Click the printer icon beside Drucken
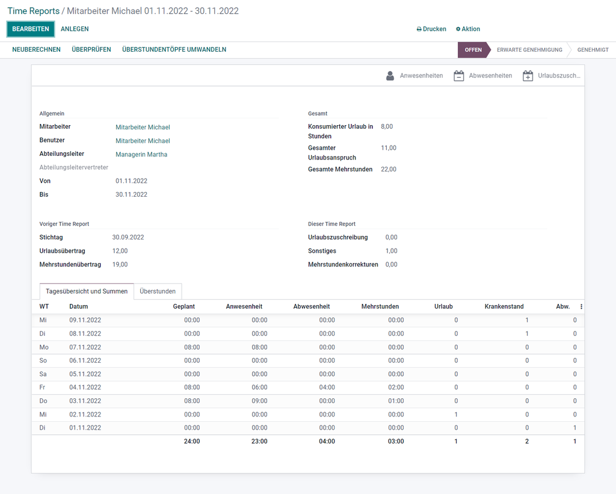Image resolution: width=616 pixels, height=494 pixels. tap(419, 29)
